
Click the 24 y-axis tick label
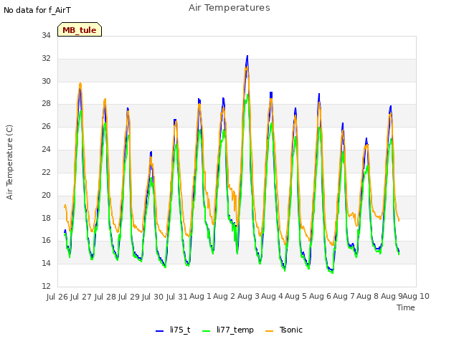[46, 150]
